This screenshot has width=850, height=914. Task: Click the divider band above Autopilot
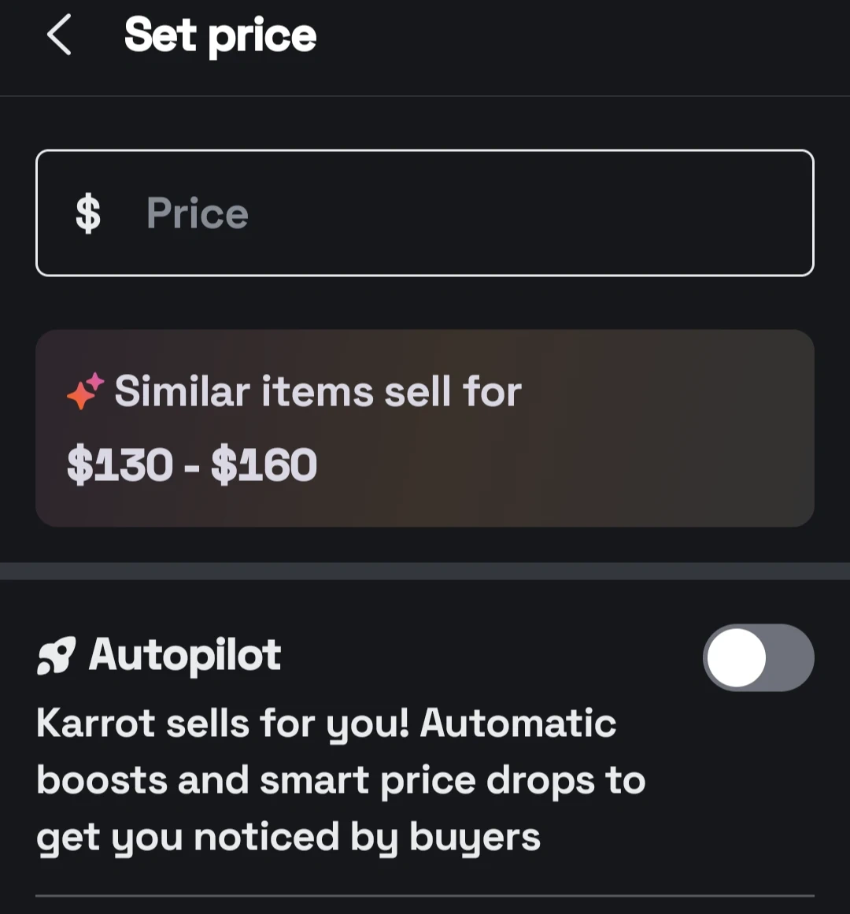coord(425,571)
